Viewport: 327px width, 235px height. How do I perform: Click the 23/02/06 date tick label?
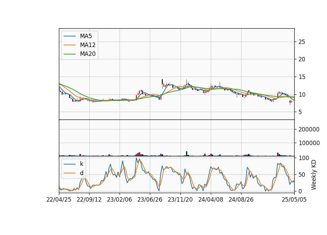click(x=120, y=200)
